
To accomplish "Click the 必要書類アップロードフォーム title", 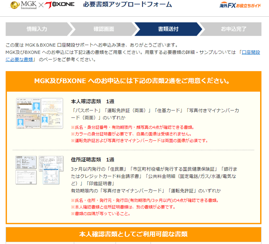I will [x=128, y=5].
